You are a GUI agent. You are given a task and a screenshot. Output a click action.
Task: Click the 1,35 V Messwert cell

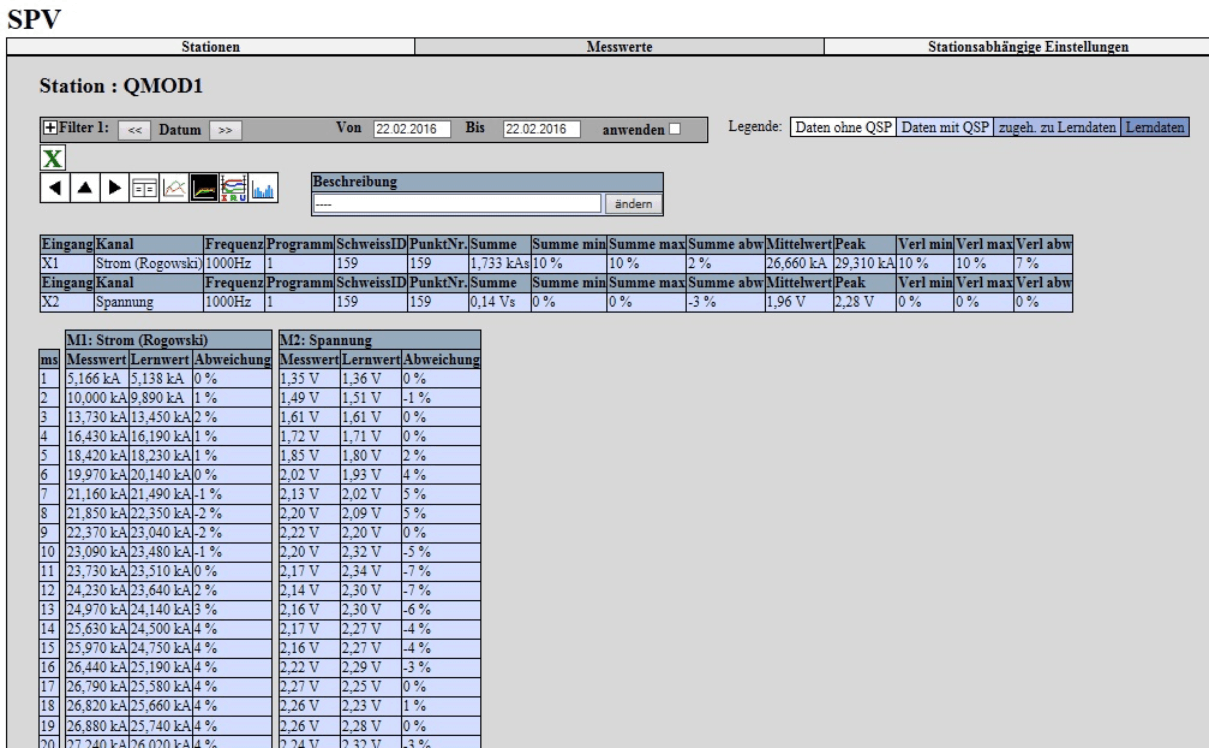tap(310, 378)
